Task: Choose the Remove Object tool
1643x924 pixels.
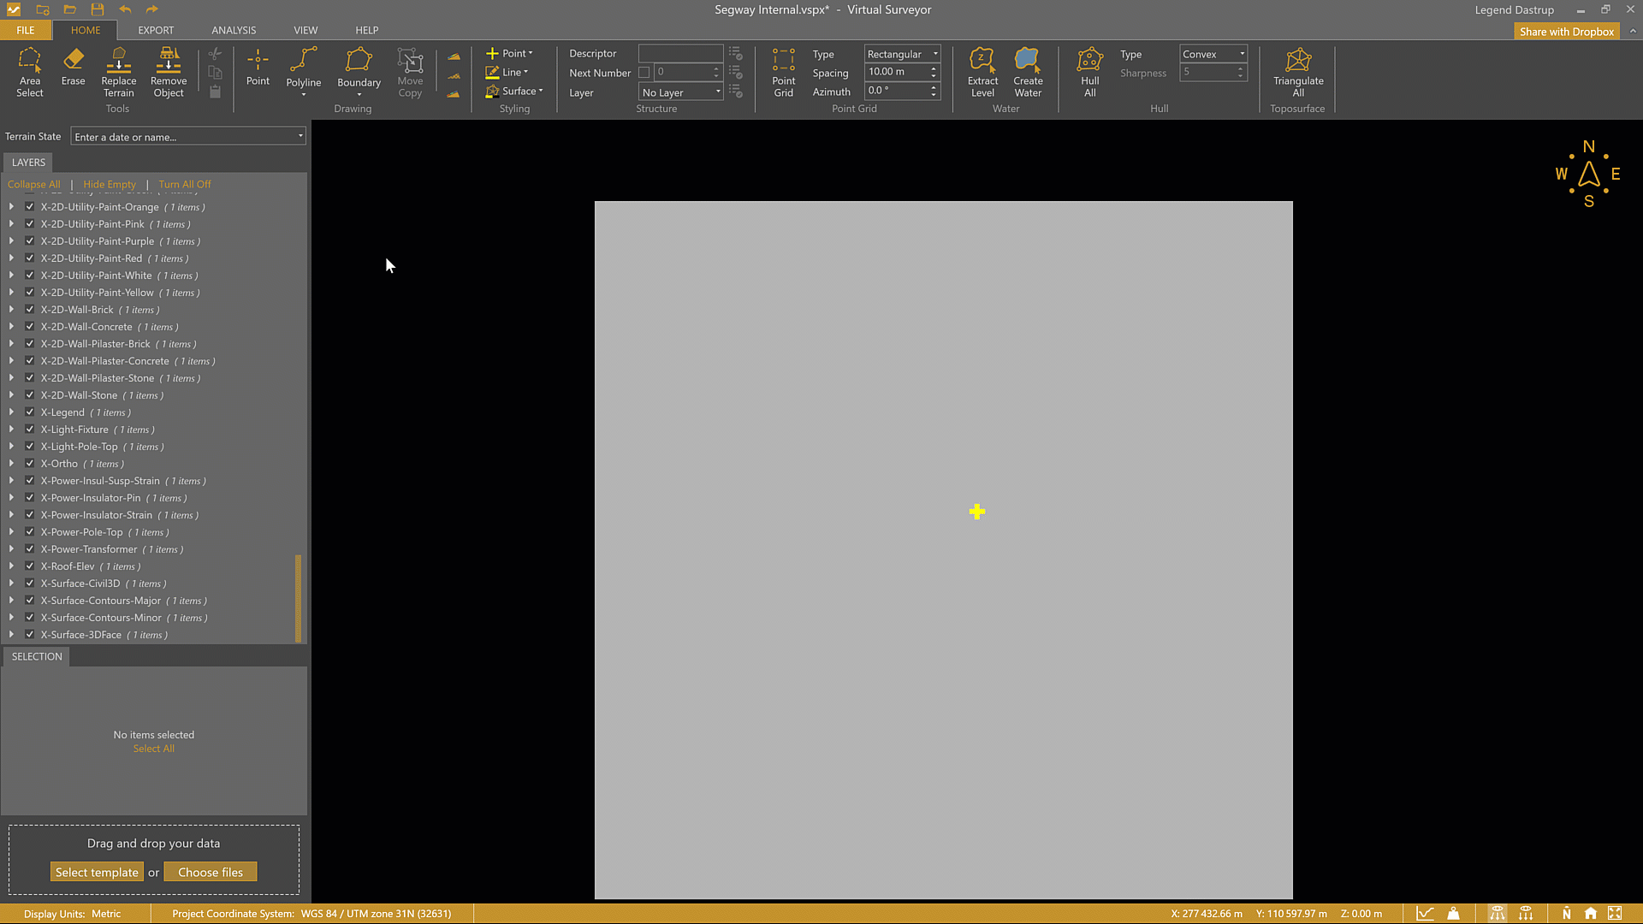Action: pos(169,72)
